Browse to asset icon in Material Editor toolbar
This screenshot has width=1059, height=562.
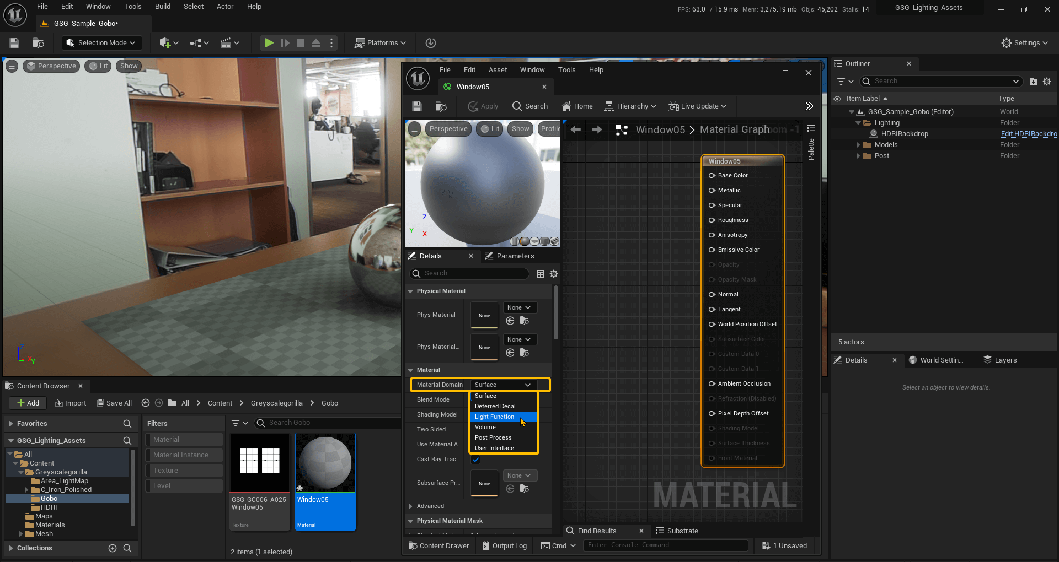[441, 106]
